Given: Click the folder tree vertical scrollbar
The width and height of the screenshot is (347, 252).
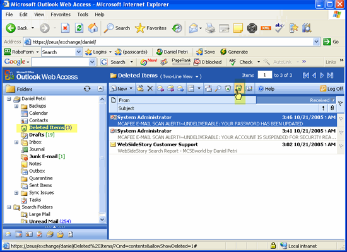Looking at the screenshot, I should [x=102, y=158].
